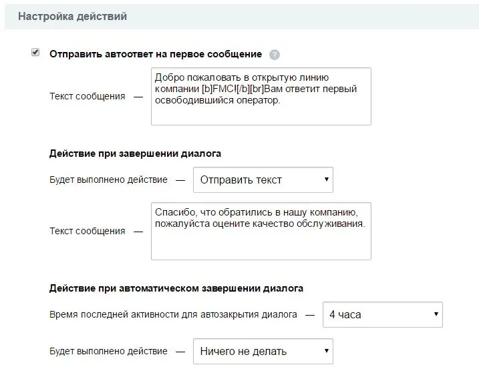Click into the welcome message text area
This screenshot has width=479, height=379.
pos(261,112)
